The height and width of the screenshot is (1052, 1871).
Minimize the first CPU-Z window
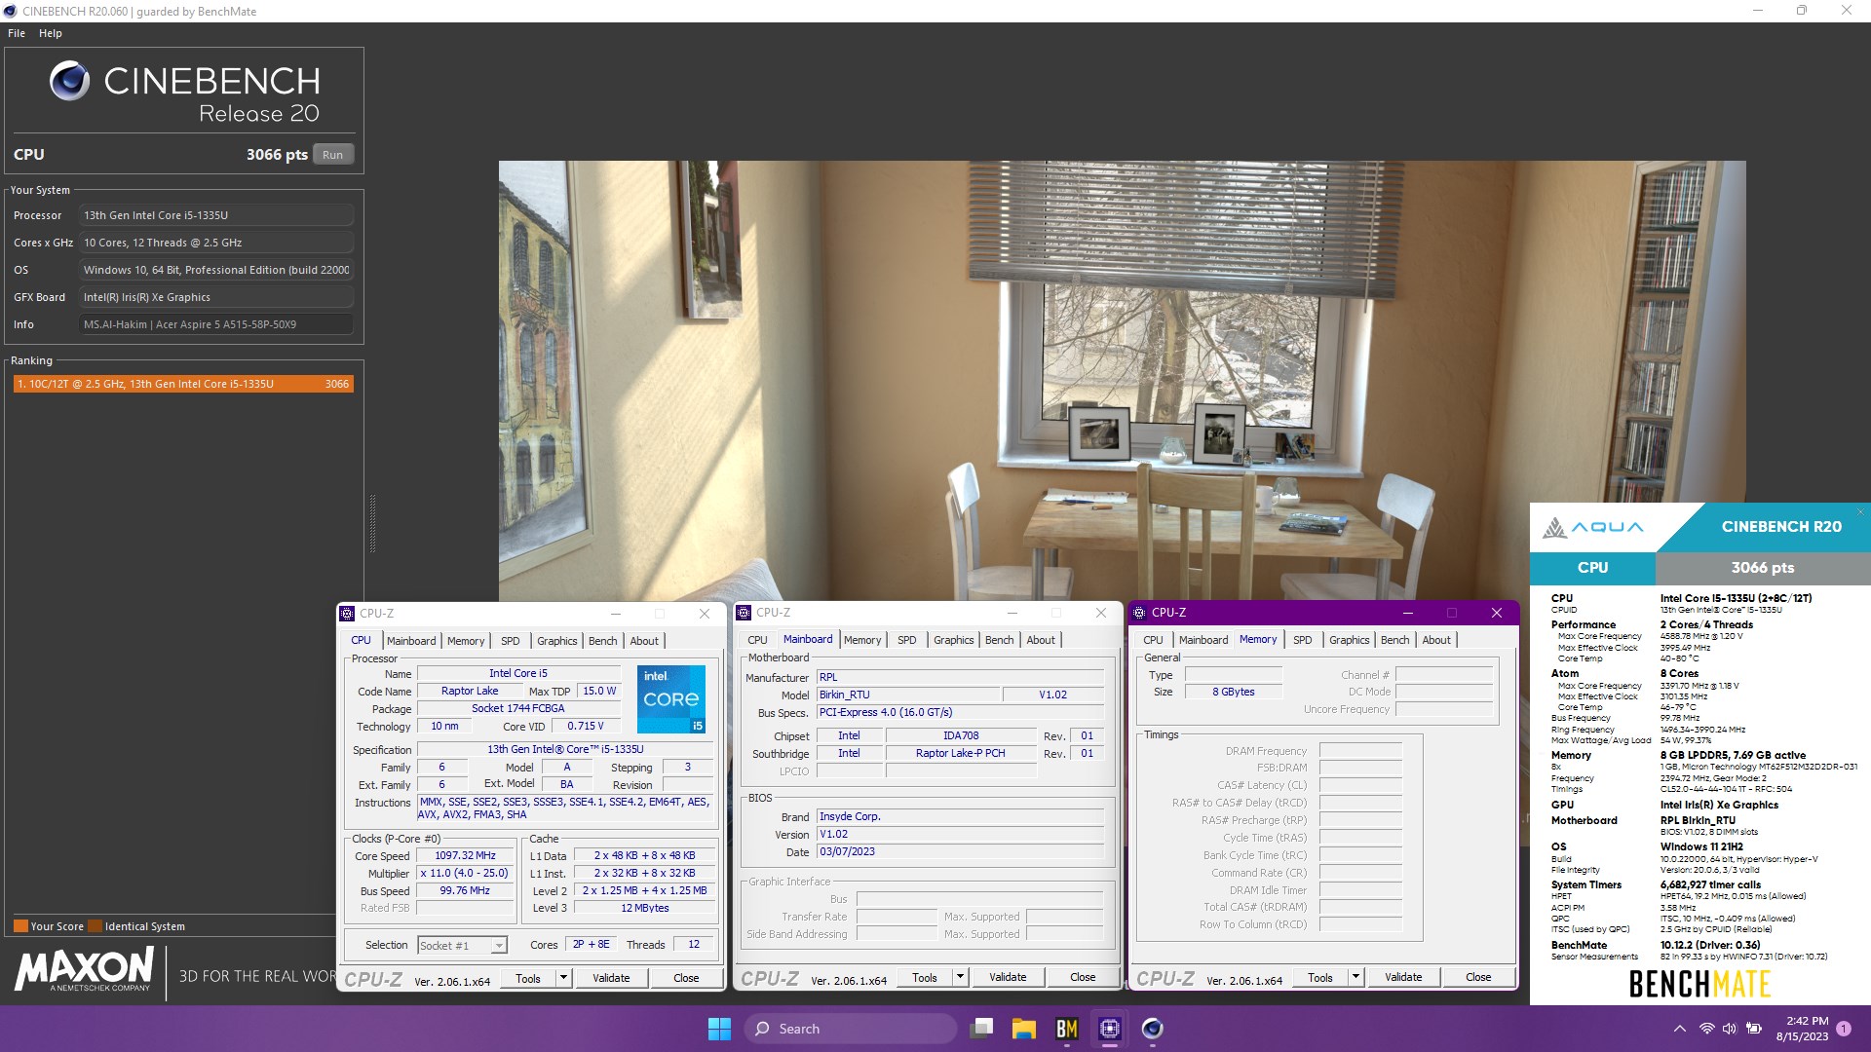(x=616, y=614)
